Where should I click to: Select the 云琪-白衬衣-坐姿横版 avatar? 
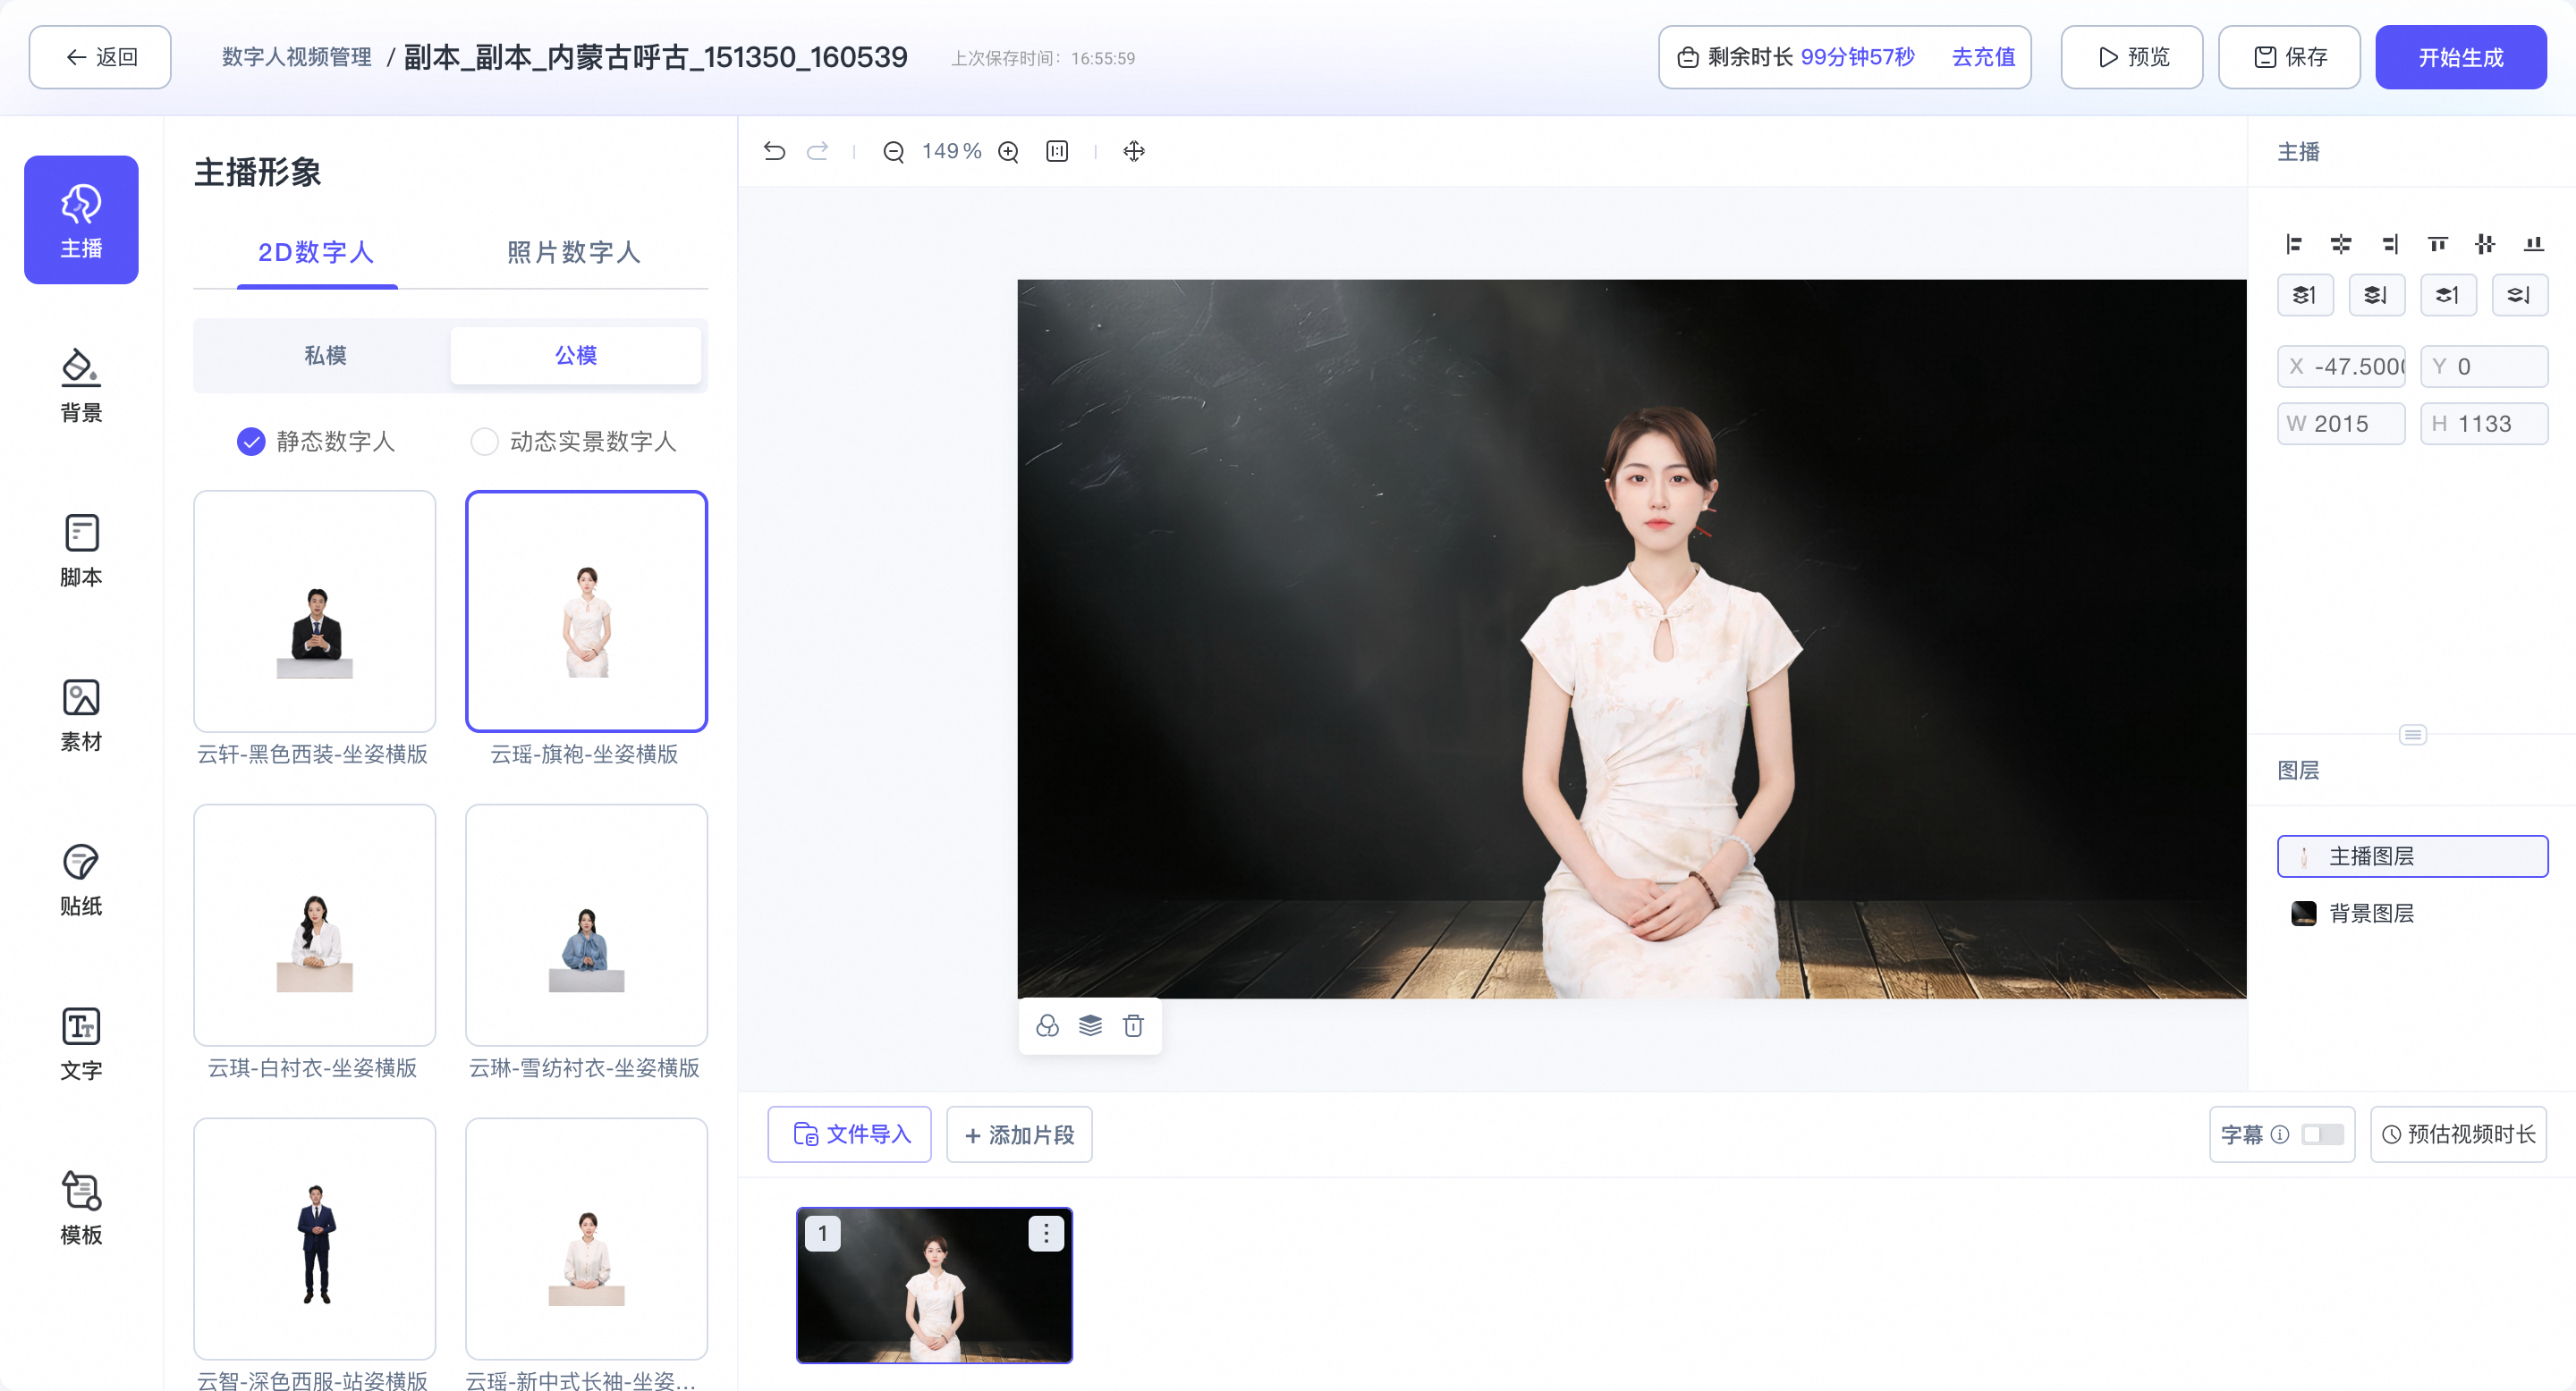(x=314, y=925)
